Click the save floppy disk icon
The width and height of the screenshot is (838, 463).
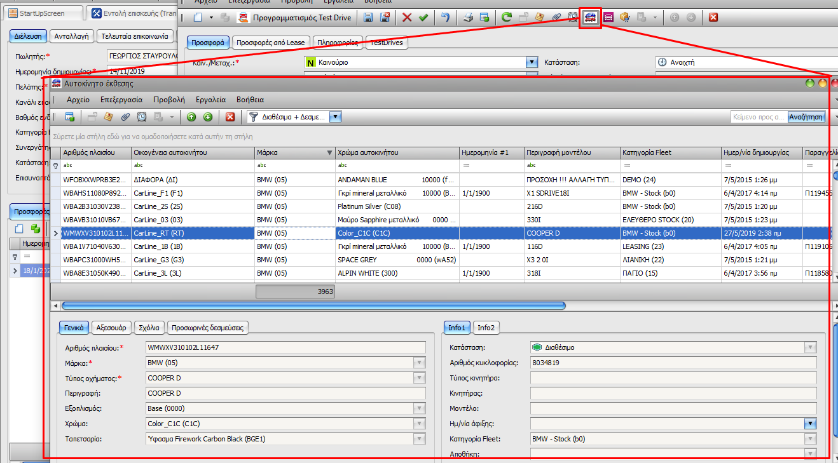click(369, 18)
